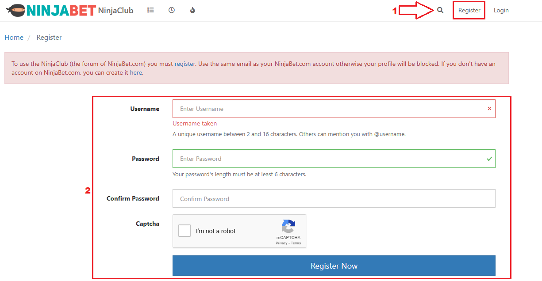Focus the Enter Password field
This screenshot has height=281, width=542.
click(334, 159)
